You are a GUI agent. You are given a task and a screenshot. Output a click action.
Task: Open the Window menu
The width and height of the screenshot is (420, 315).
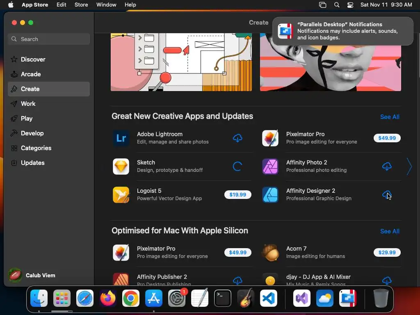[x=106, y=5]
